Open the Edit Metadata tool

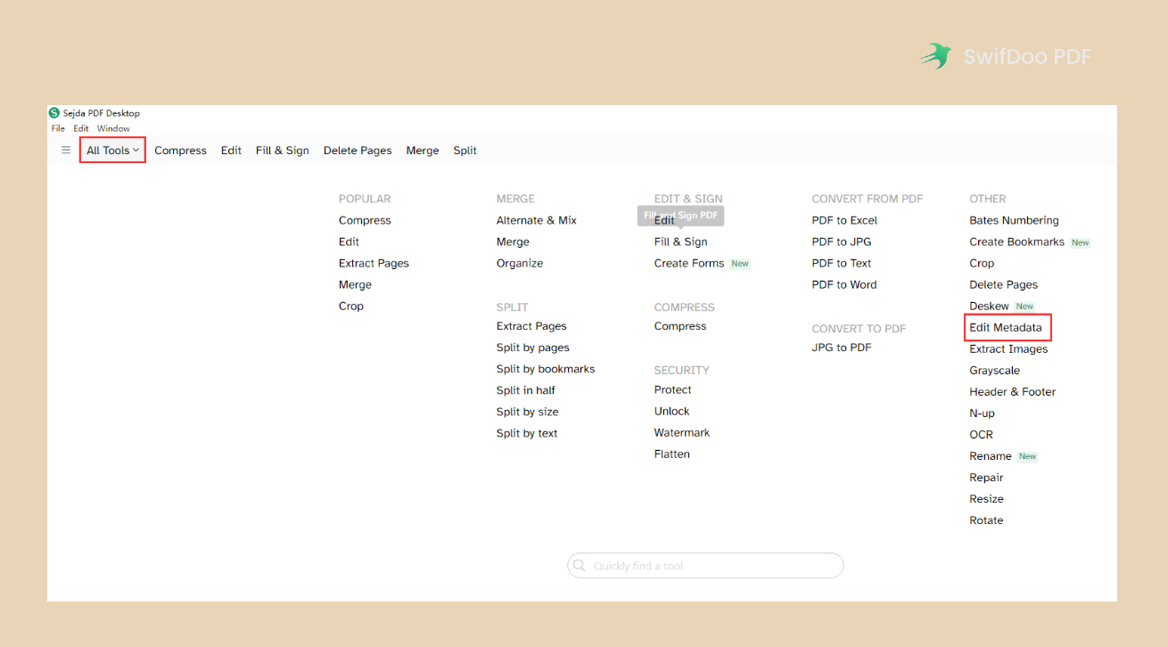click(1006, 327)
